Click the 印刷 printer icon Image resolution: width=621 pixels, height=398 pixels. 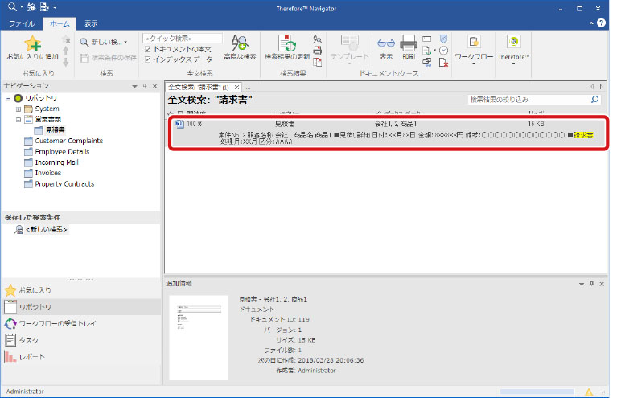pos(408,47)
